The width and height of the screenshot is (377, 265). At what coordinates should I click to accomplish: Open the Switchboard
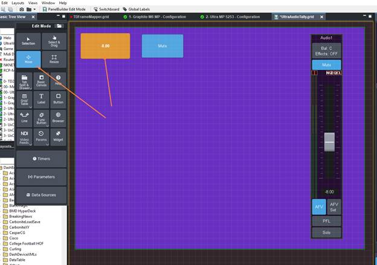[x=106, y=10]
